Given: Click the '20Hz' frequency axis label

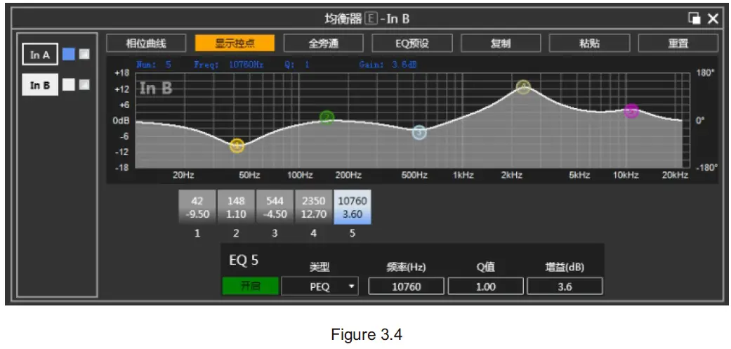Looking at the screenshot, I should point(183,176).
